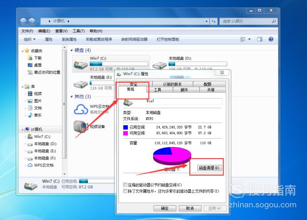Open the 工具(T) menu
The height and width of the screenshot is (220, 307).
point(79,31)
